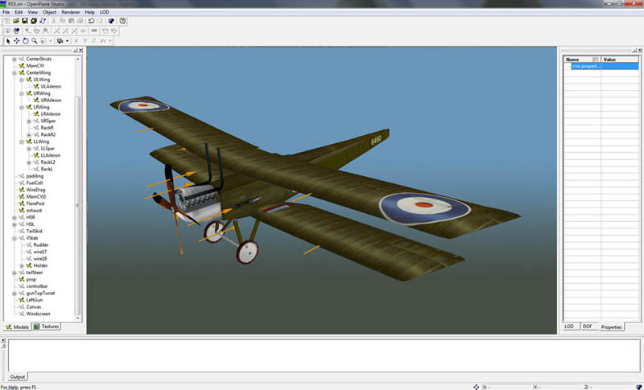Expand the gunTopTurret tree node
Screen dimensions: 644x390
pos(14,294)
